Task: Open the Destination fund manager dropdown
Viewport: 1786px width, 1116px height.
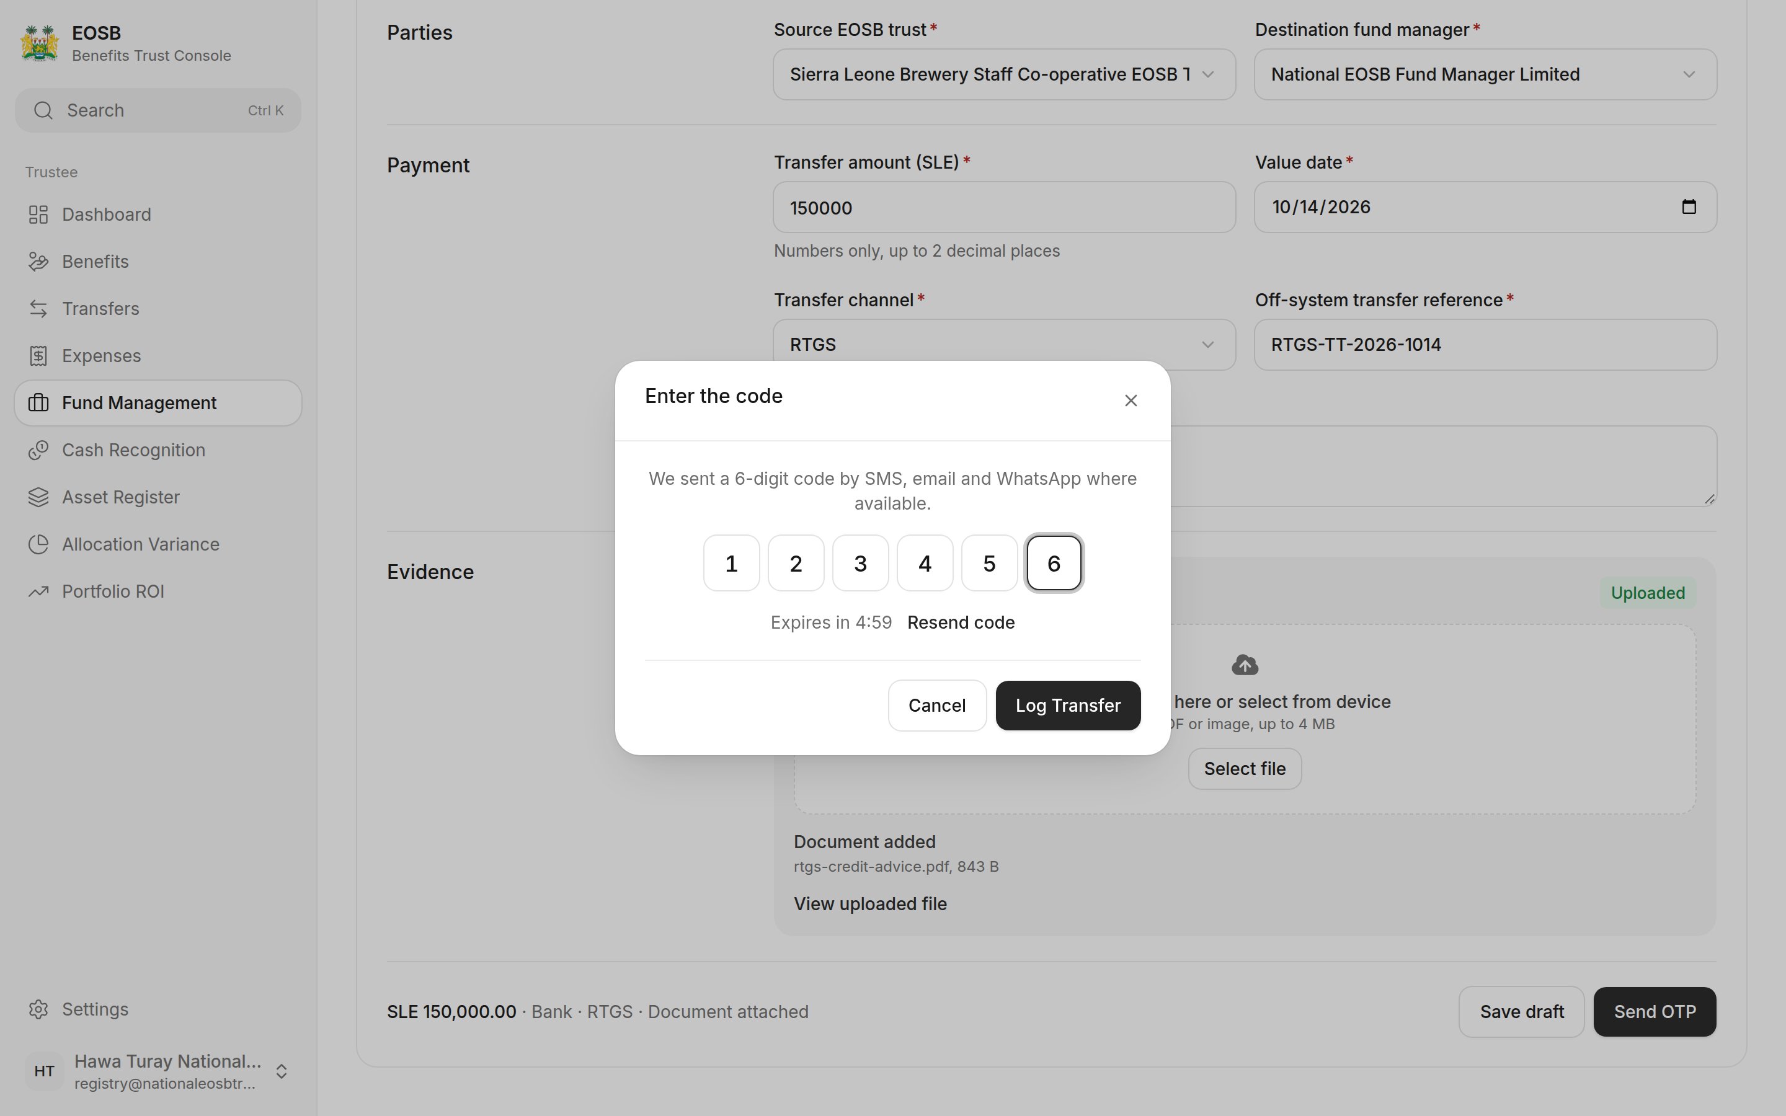Action: (x=1486, y=74)
